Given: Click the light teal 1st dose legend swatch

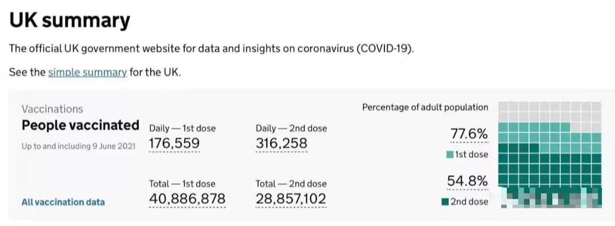Looking at the screenshot, I should pos(450,155).
